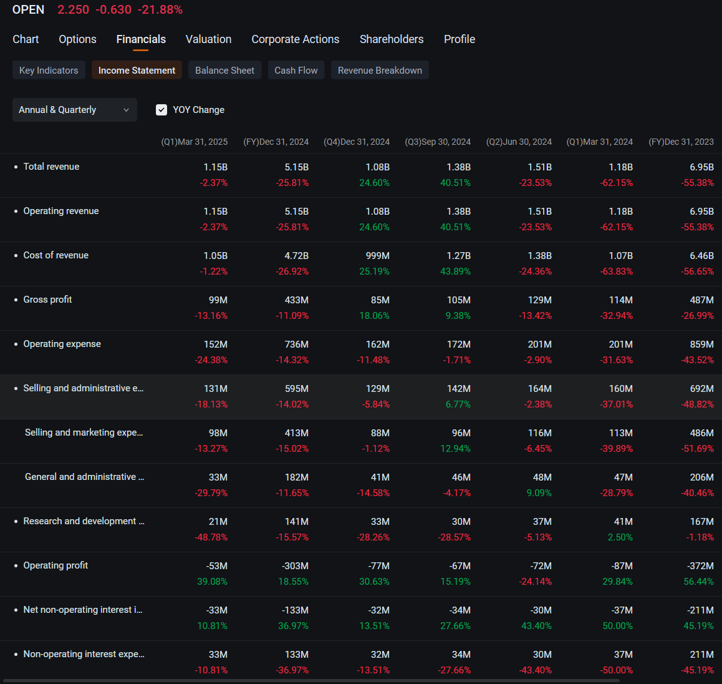This screenshot has width=722, height=684.
Task: Open the Cash Flow statement
Action: point(296,70)
